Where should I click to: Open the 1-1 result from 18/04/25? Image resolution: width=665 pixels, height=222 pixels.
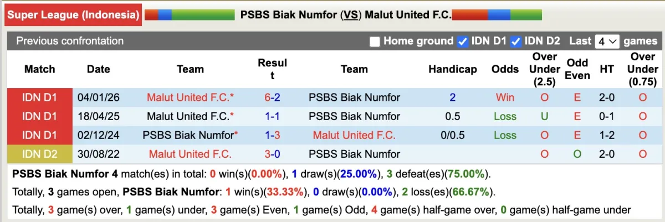[272, 116]
